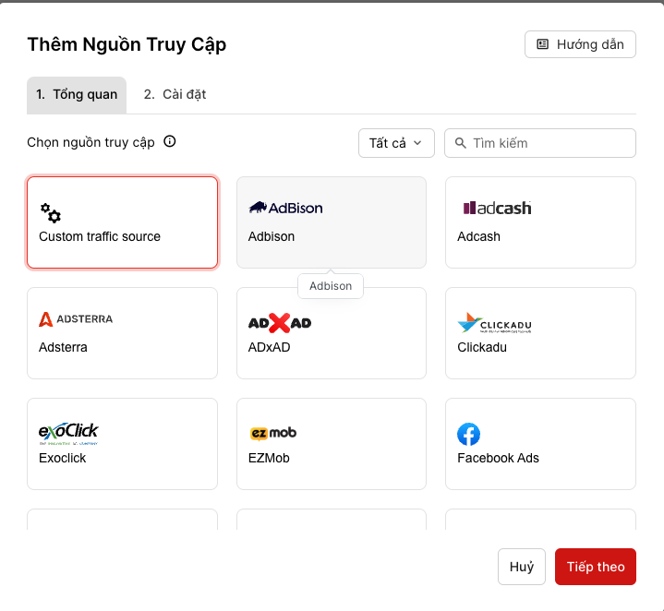664x611 pixels.
Task: Select the ExoClick logo
Action: [x=68, y=432]
